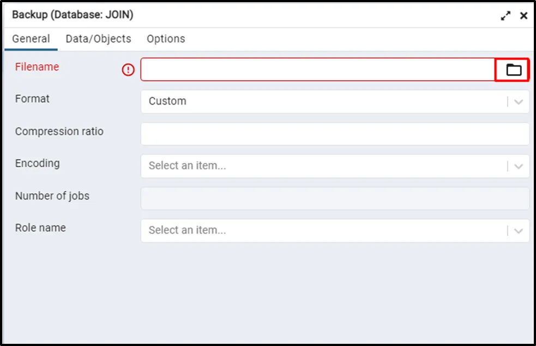This screenshot has width=536, height=346.
Task: Click the Compression ratio label
Action: point(59,131)
